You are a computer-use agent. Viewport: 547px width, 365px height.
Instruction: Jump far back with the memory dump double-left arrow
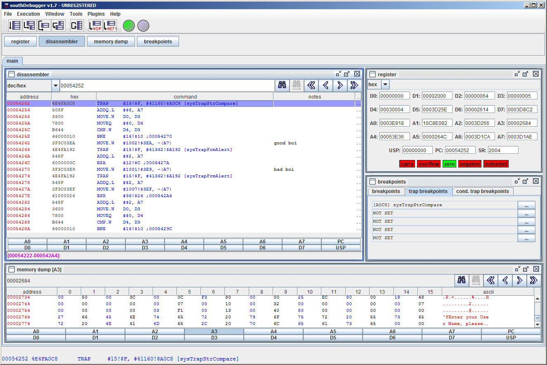coord(490,280)
